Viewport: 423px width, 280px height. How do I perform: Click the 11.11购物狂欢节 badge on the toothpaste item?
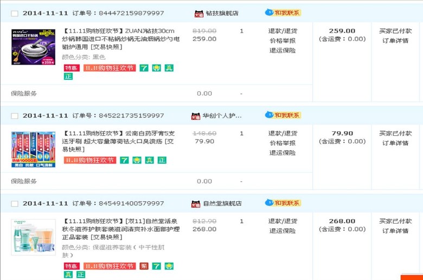(x=90, y=160)
